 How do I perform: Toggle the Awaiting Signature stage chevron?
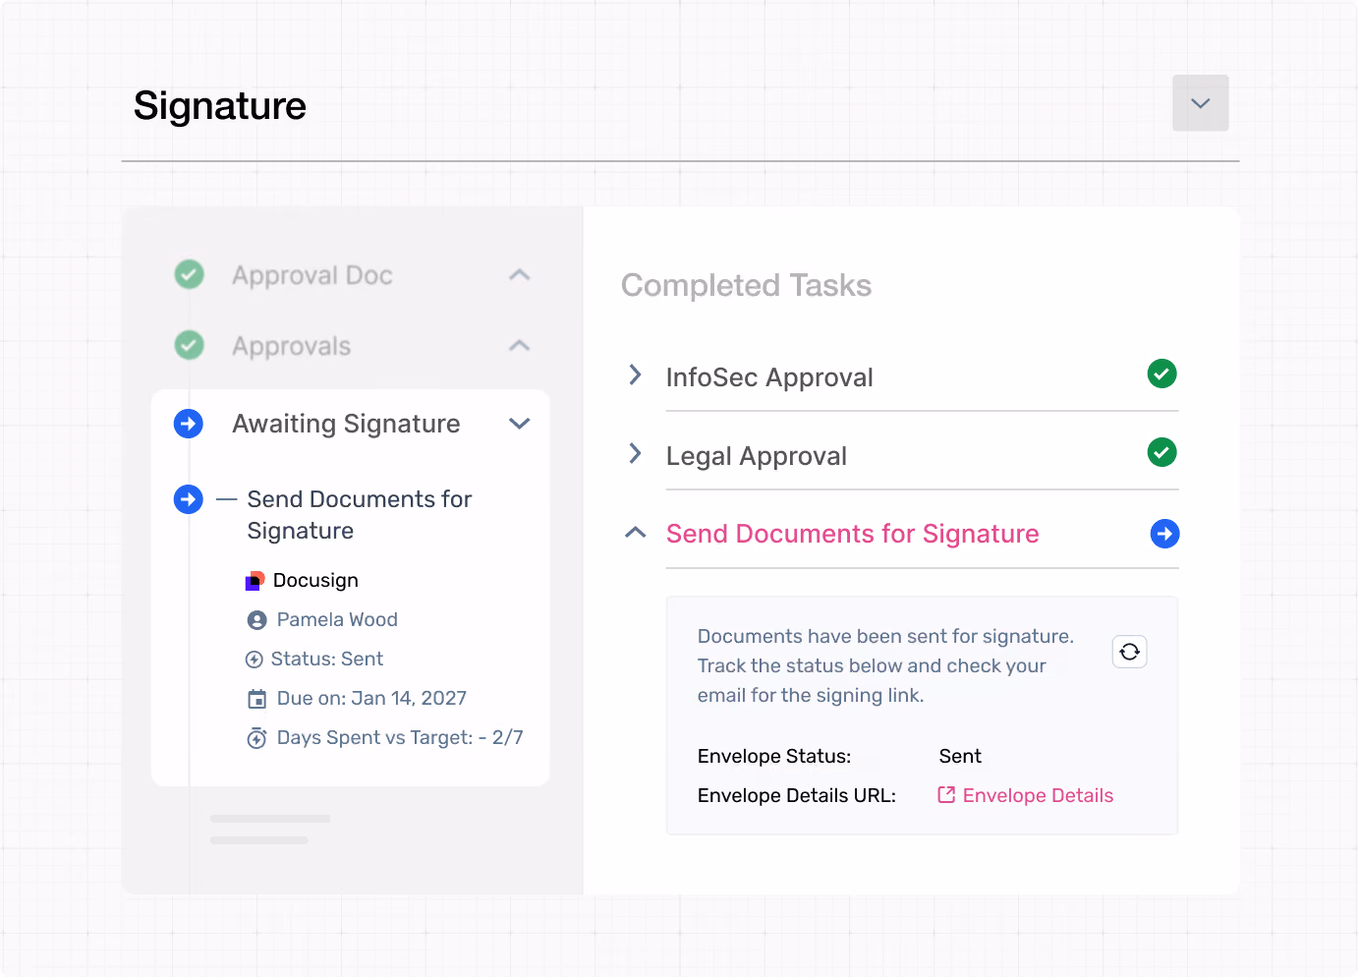pos(520,424)
